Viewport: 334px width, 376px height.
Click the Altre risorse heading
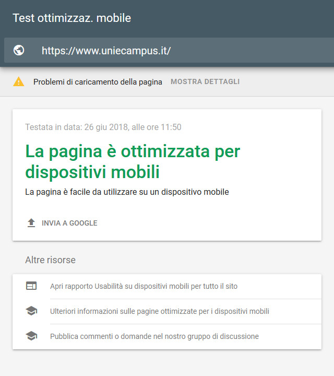(50, 260)
